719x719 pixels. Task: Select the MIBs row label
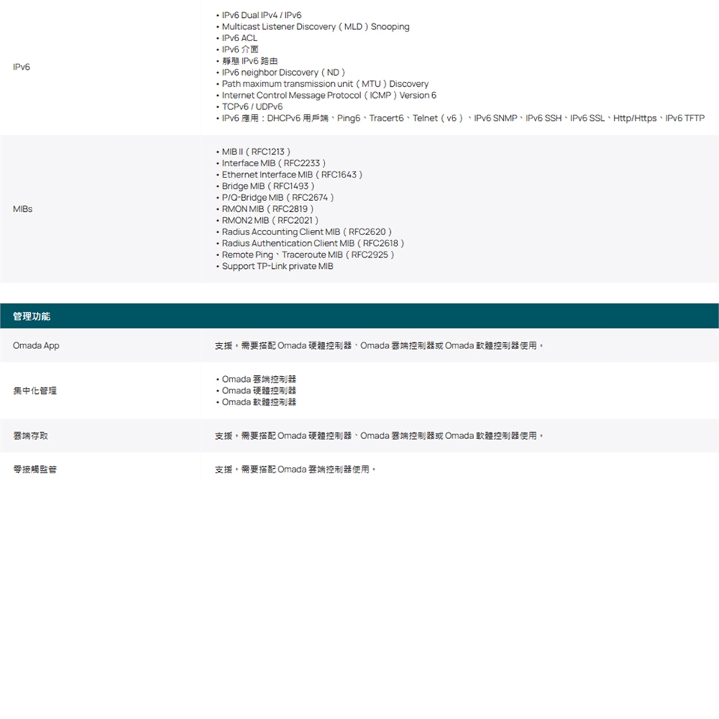coord(22,209)
